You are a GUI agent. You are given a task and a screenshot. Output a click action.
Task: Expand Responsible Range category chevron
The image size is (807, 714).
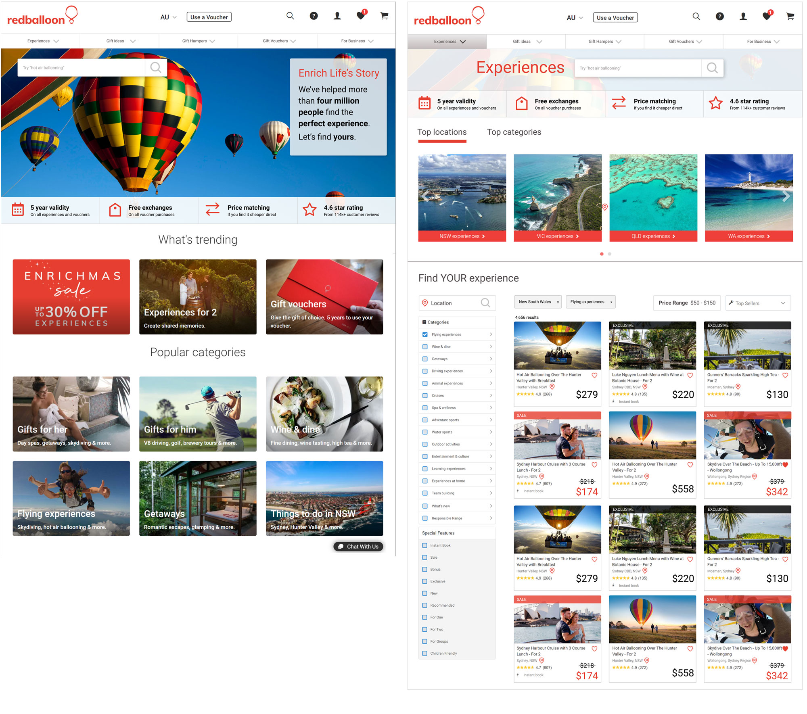491,518
